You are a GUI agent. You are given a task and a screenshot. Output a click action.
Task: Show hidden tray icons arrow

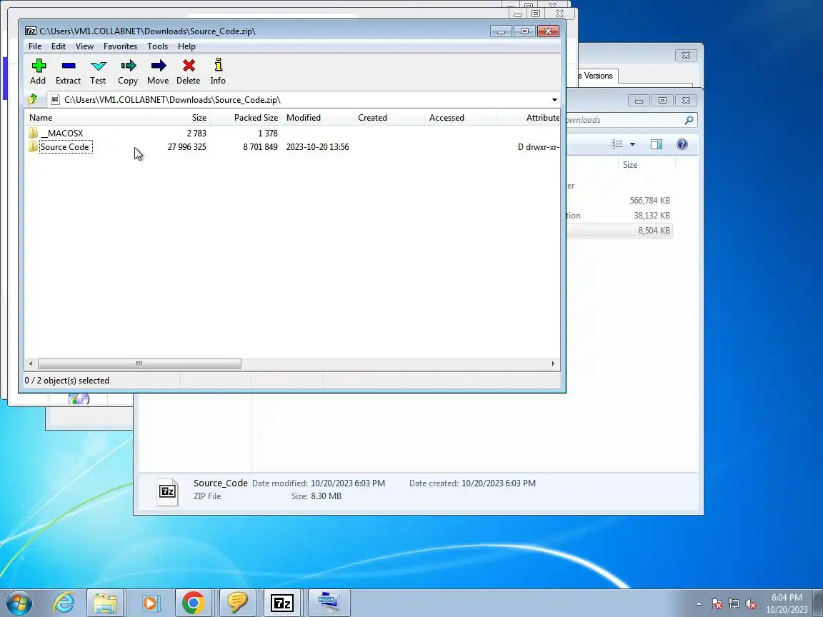(x=699, y=604)
